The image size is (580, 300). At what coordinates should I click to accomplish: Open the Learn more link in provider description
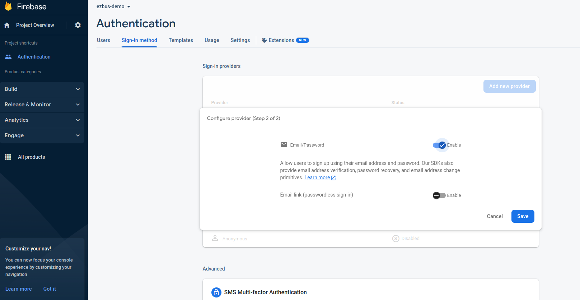pos(317,177)
